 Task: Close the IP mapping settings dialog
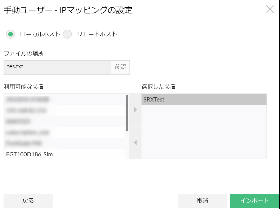coord(270,10)
